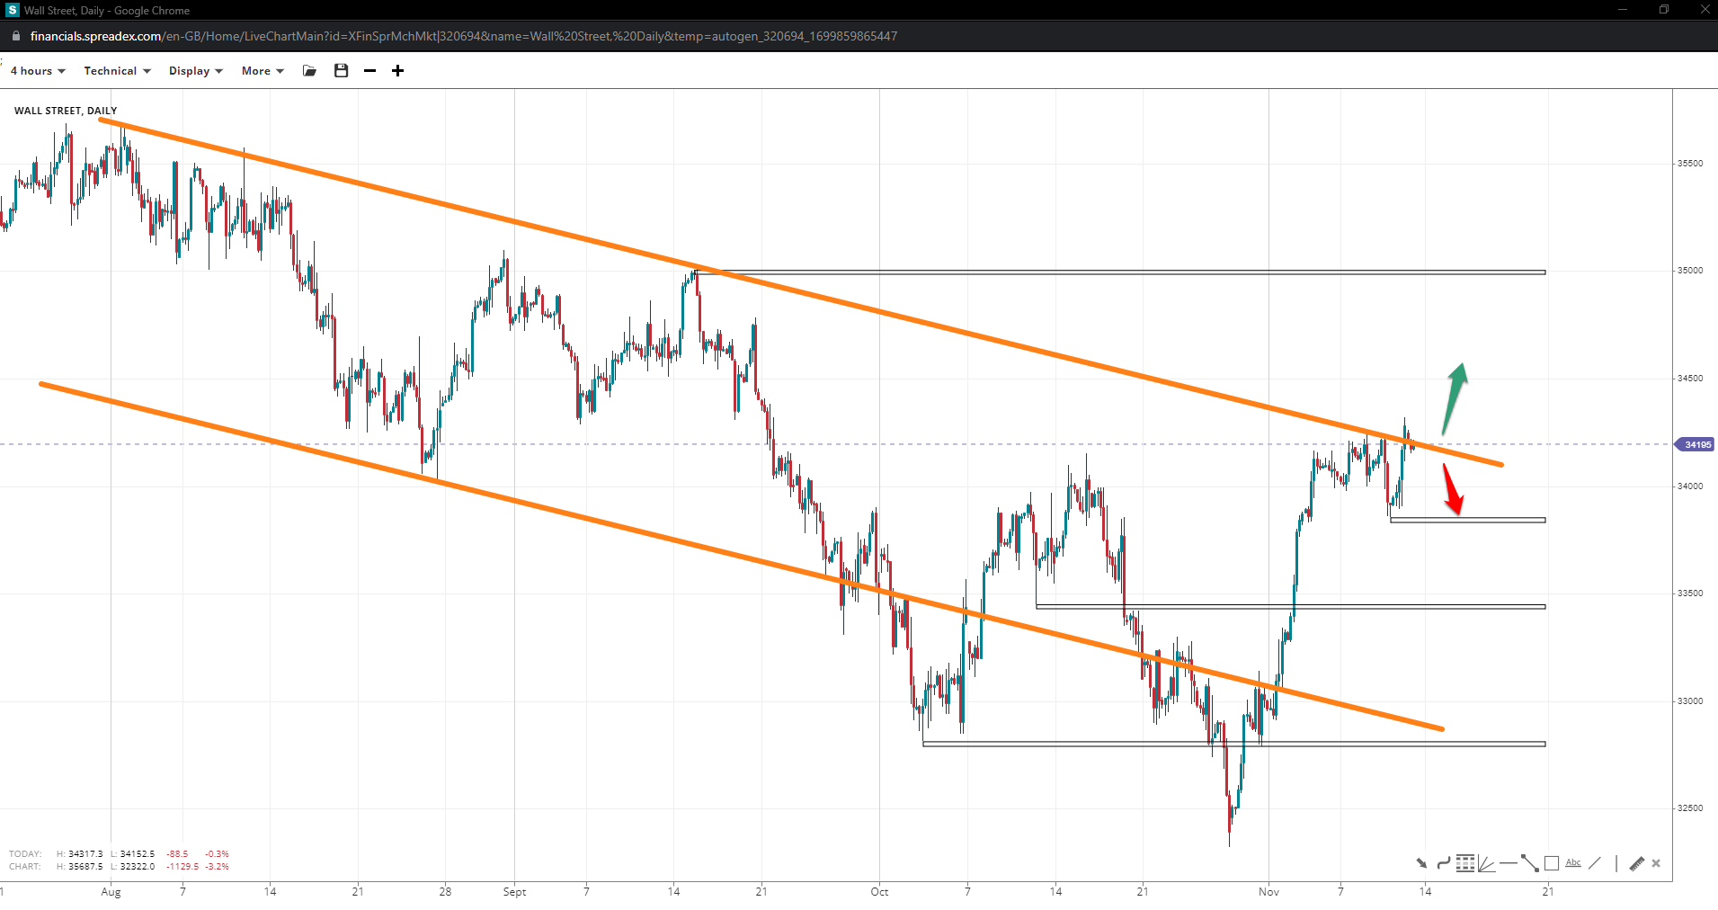Choose the rectangle drawing tool
Viewport: 1718px width, 910px height.
coord(1551,863)
